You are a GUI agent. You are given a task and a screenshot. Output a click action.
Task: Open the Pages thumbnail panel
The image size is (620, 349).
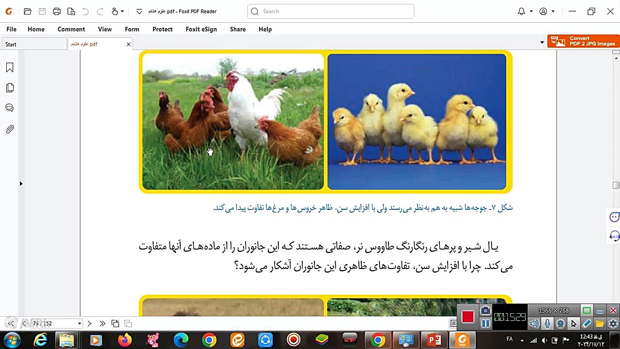(10, 88)
